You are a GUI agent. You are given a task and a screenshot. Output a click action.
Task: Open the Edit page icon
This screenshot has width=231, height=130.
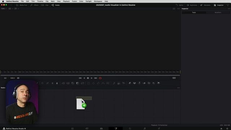tap(101, 129)
